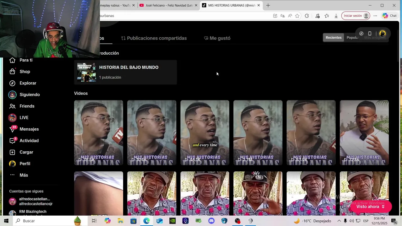The width and height of the screenshot is (402, 226).
Task: Play video with 83.9K views
Action: coord(311,133)
